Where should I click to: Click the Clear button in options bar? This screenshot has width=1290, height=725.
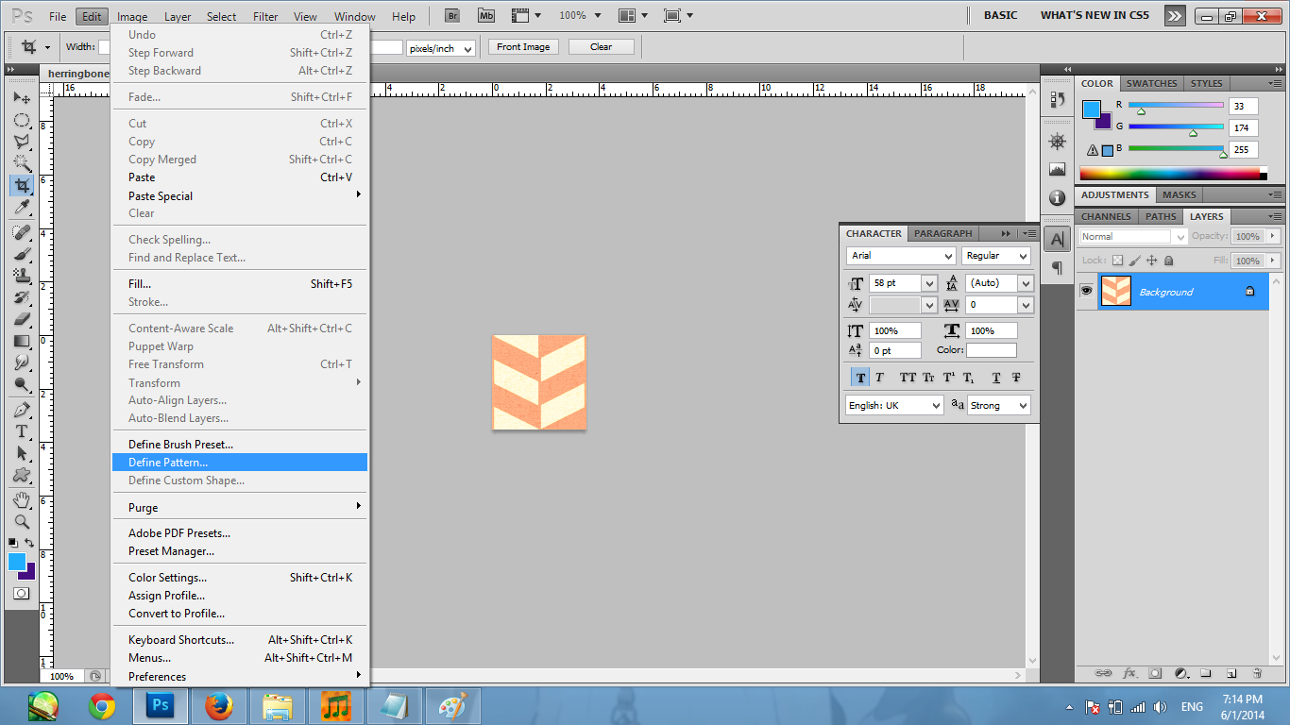coord(602,47)
